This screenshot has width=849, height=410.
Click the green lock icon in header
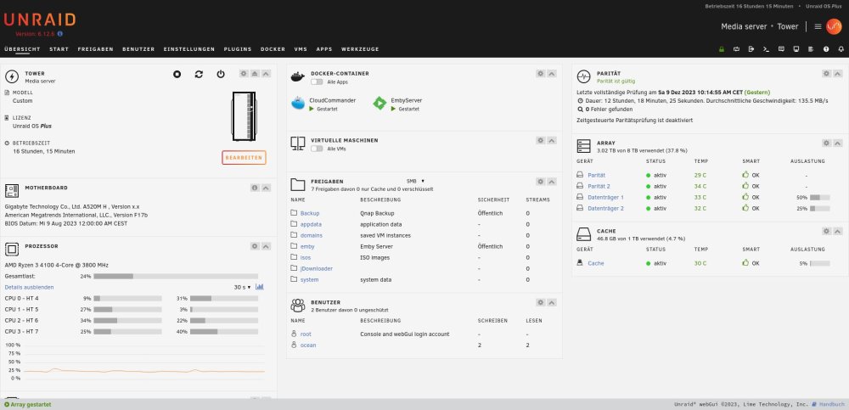[x=721, y=49]
